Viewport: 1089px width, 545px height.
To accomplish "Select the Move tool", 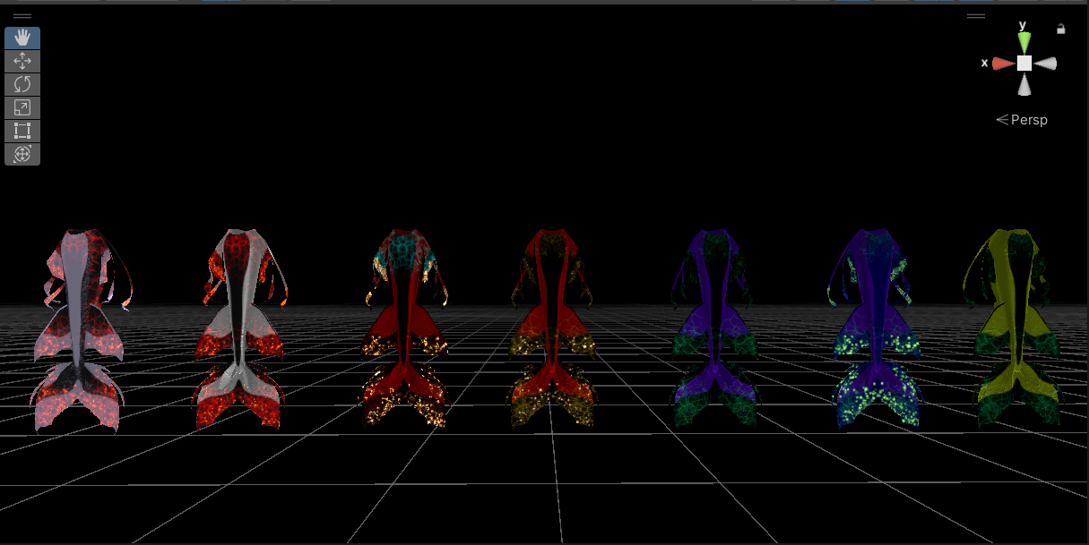I will [x=22, y=61].
